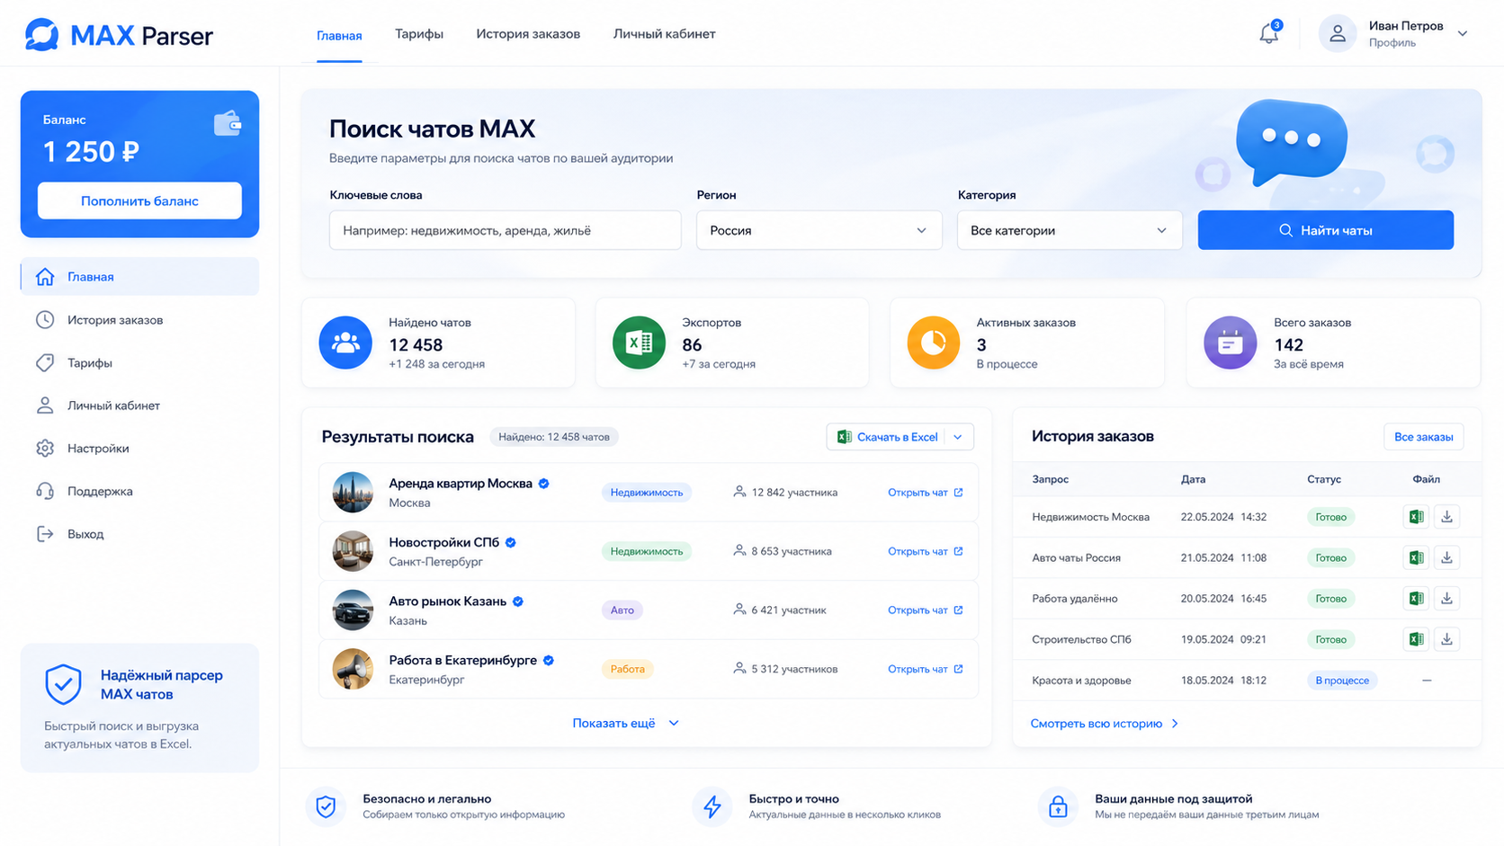
Task: Click the Авто category tag
Action: [x=622, y=610]
